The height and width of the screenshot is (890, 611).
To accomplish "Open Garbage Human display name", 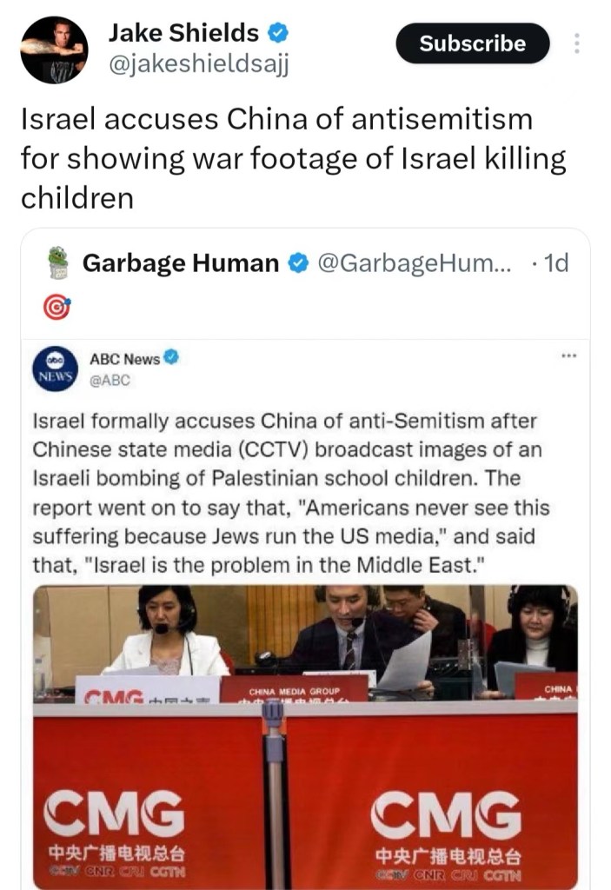I will click(181, 262).
